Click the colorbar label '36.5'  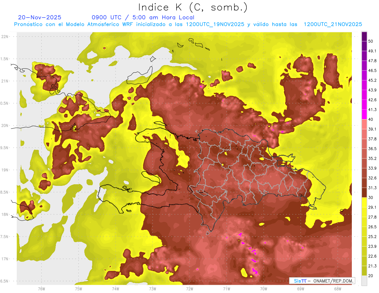(x=372, y=149)
